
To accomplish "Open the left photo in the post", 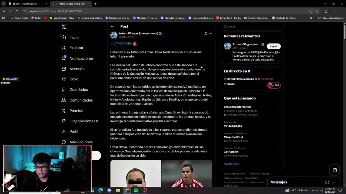I will [135, 174].
